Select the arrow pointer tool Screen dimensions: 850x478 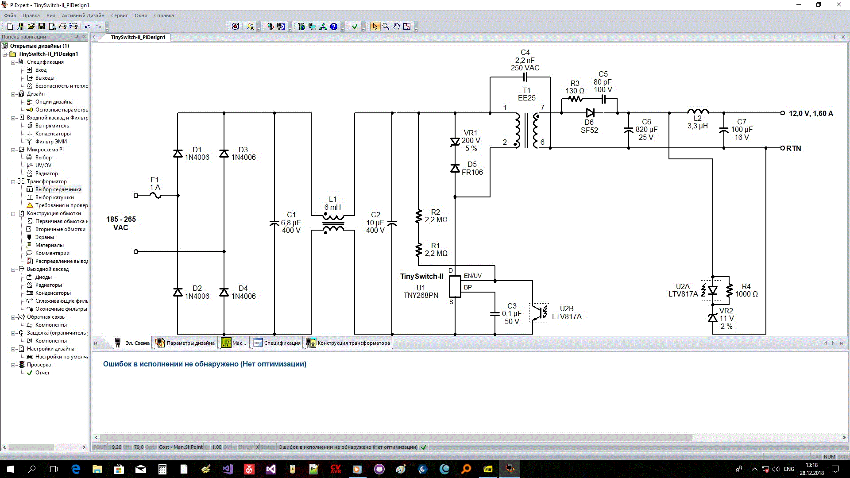[x=375, y=27]
